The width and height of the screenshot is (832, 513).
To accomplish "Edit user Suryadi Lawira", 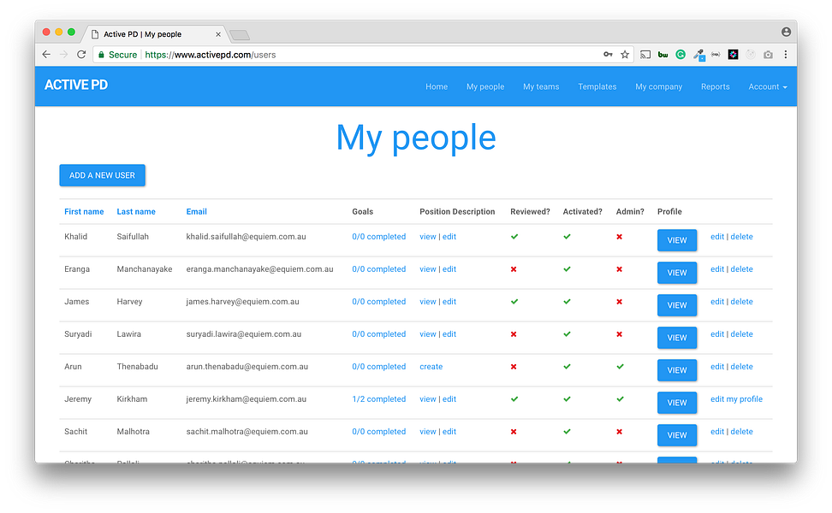I will coord(717,334).
